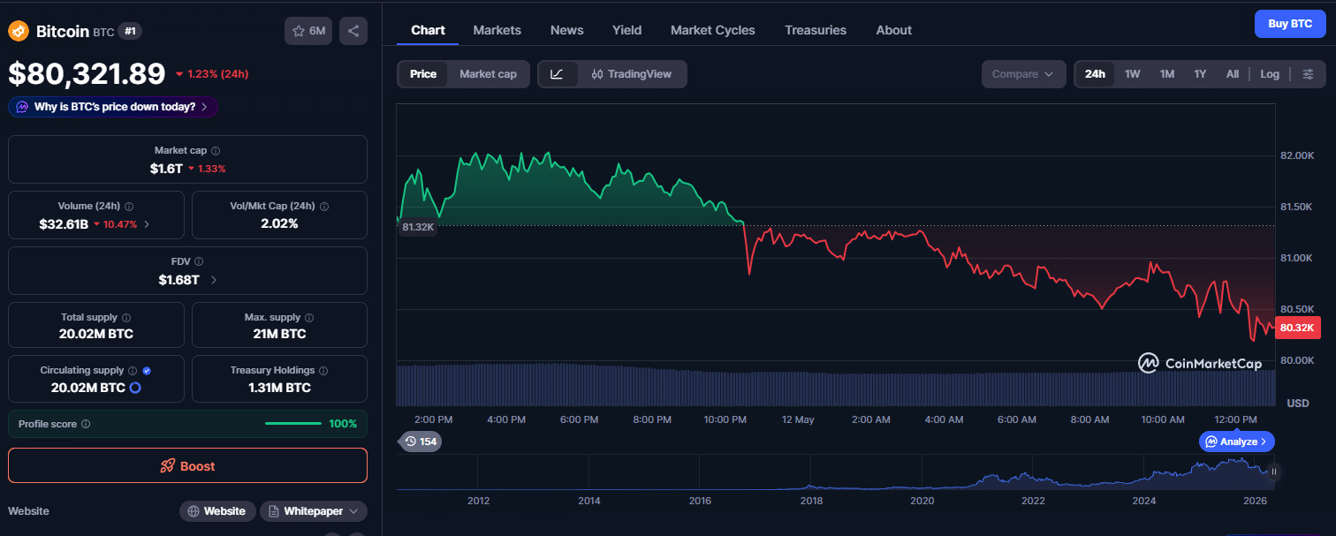Click the volume bars under the chart

(836, 384)
